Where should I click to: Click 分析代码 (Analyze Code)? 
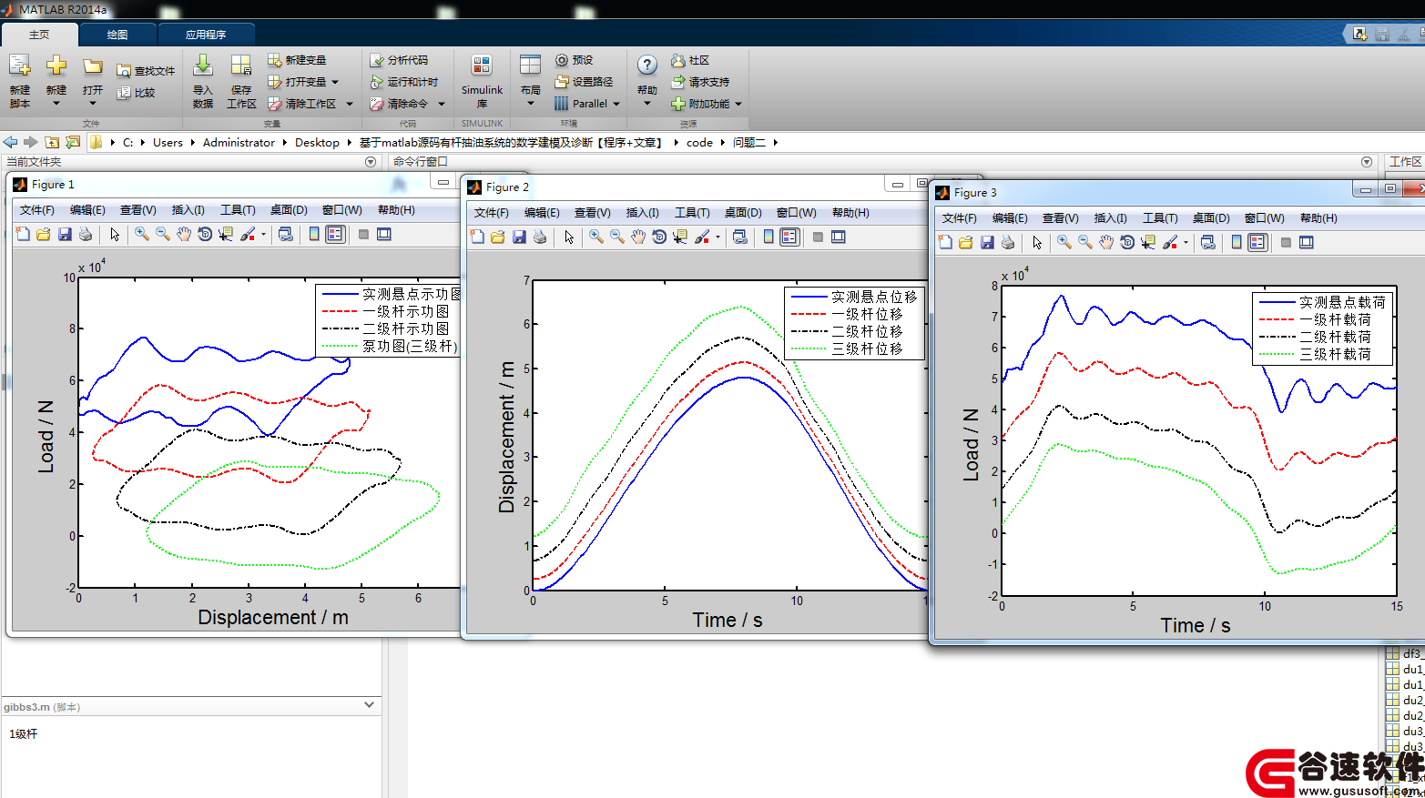[x=399, y=60]
